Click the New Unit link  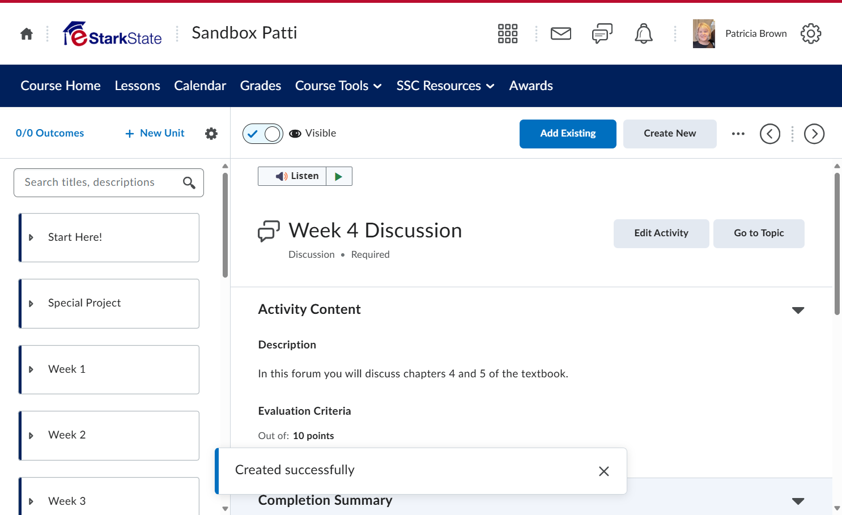pos(155,133)
